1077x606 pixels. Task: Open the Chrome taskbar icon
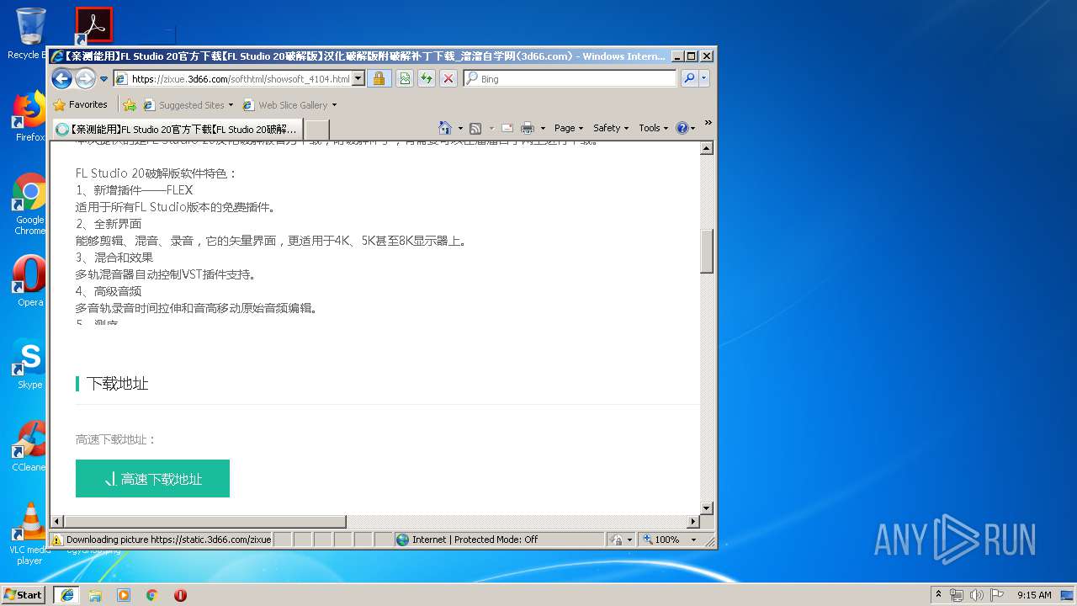(152, 594)
